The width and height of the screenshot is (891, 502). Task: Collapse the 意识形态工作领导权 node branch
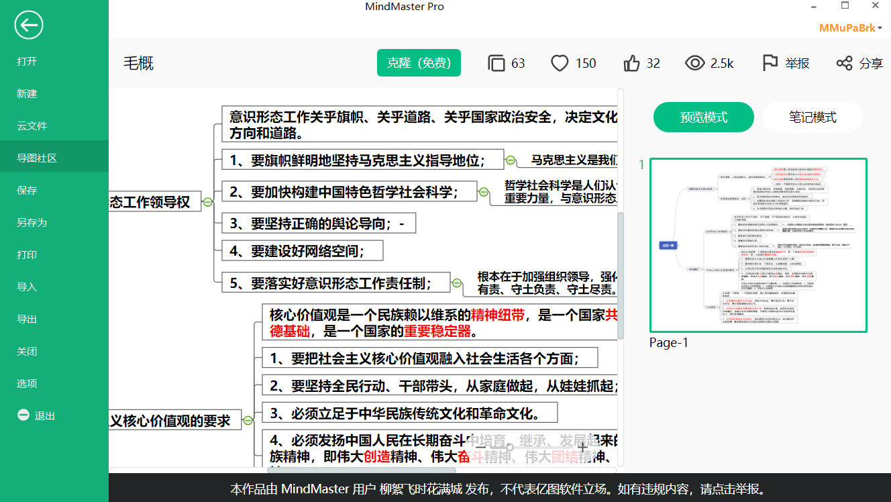pos(208,202)
